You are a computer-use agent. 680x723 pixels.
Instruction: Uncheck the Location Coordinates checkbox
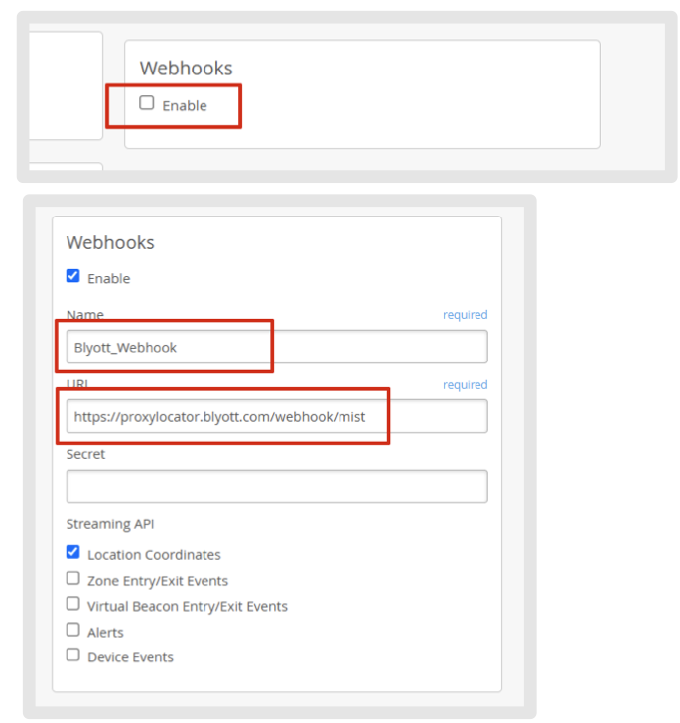pos(73,553)
